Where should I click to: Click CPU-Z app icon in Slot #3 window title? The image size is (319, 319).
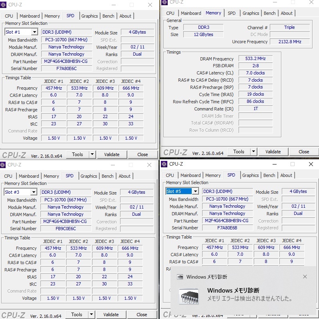click(3, 165)
